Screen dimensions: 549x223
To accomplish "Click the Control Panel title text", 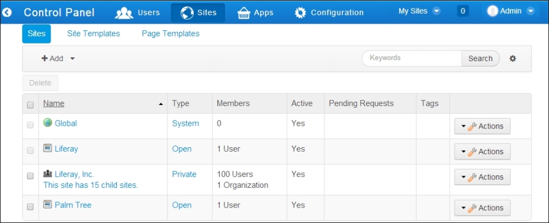I will pyautogui.click(x=59, y=13).
